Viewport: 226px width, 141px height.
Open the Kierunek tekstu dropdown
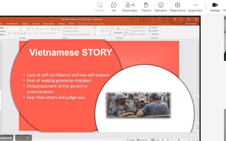pyautogui.click(x=71, y=28)
